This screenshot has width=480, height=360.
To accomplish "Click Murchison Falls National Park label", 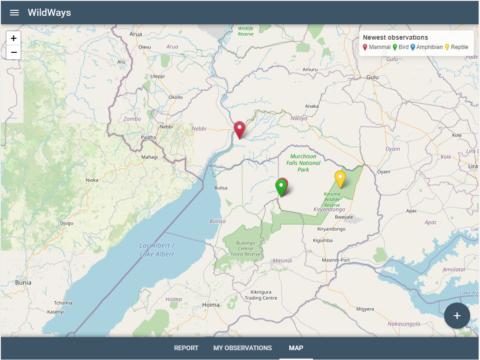I will point(303,163).
